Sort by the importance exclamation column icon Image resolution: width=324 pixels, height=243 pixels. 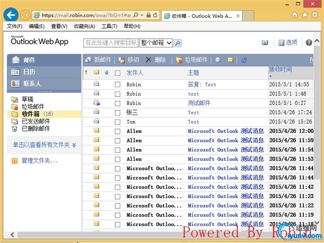tap(86, 72)
